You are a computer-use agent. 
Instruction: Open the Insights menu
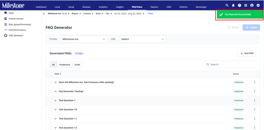119,7
